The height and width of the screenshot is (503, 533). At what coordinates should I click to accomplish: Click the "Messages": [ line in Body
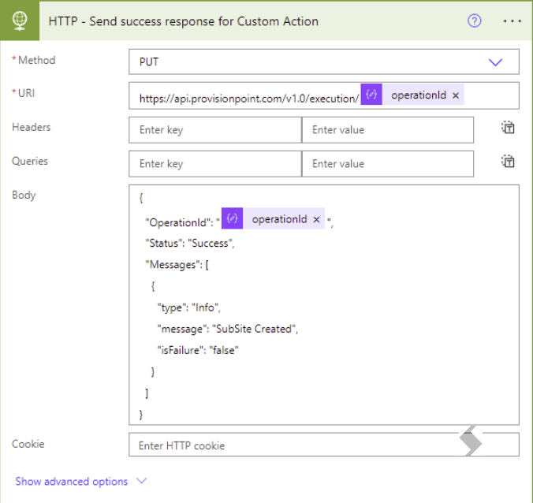177,264
